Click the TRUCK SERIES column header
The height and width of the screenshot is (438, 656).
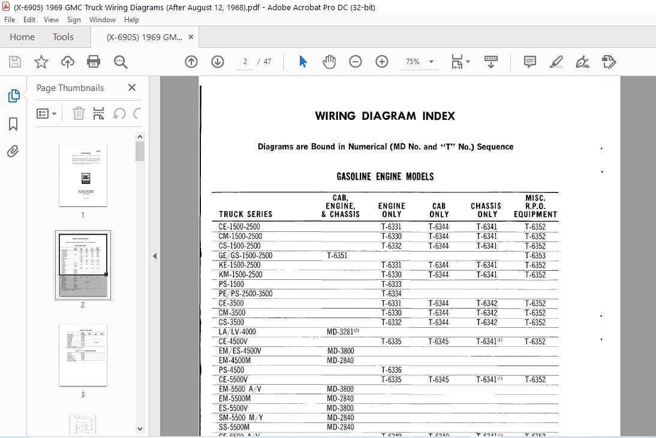(246, 214)
